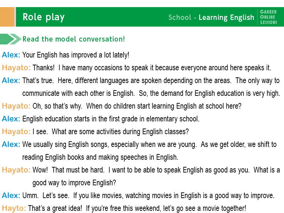Click the line about reading books and speeches
Screen dimensions: 284x213
100,157
